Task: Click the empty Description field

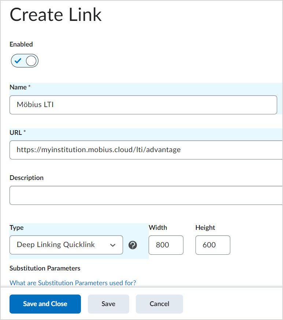Action: tap(143, 195)
